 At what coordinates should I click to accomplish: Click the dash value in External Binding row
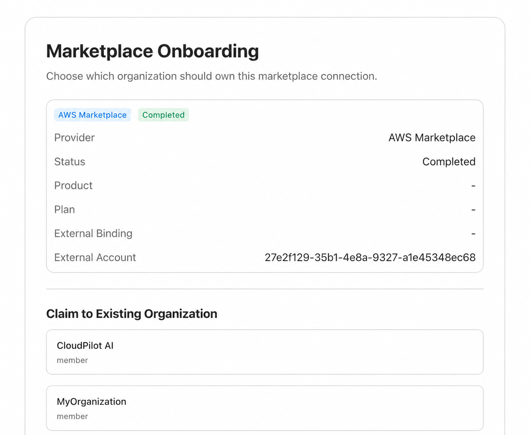(473, 234)
